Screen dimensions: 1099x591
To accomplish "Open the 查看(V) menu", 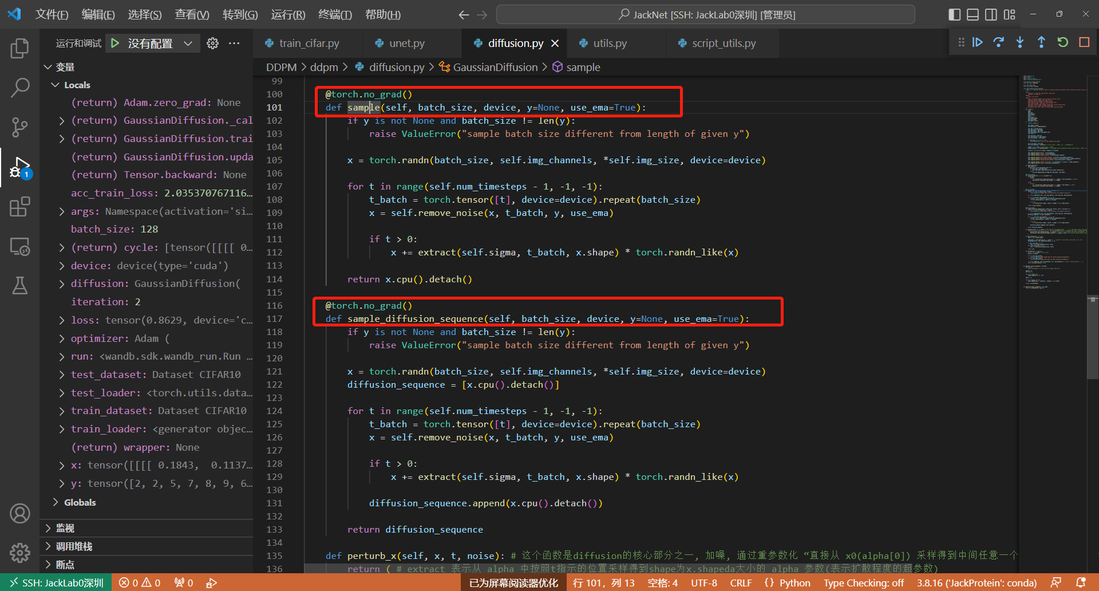I will coord(192,15).
